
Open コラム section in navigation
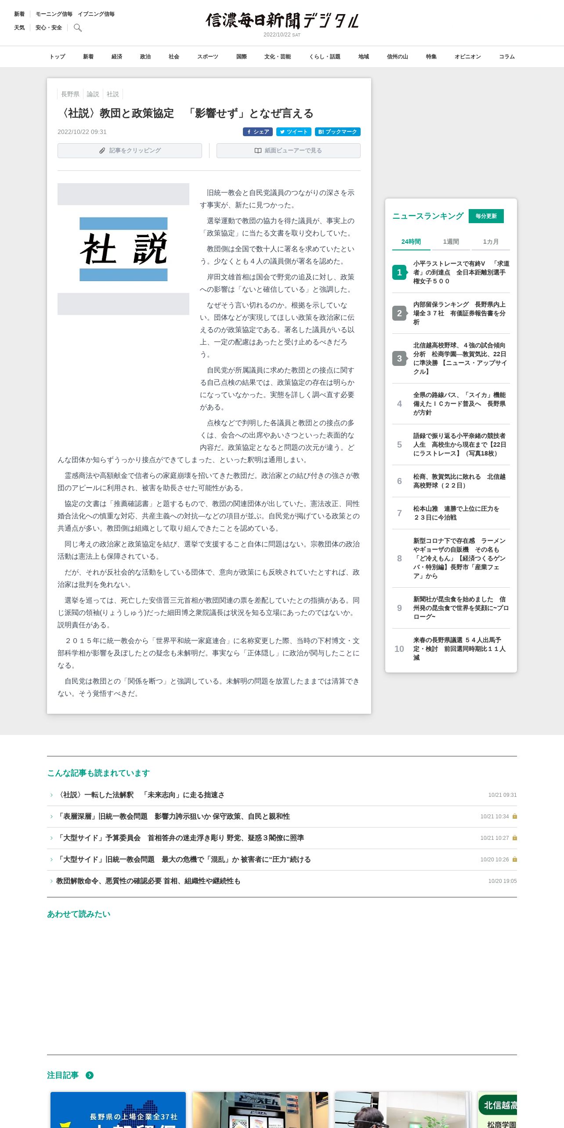click(507, 57)
